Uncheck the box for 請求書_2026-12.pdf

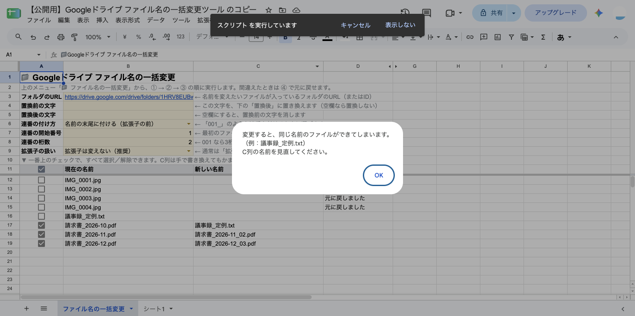pyautogui.click(x=41, y=243)
